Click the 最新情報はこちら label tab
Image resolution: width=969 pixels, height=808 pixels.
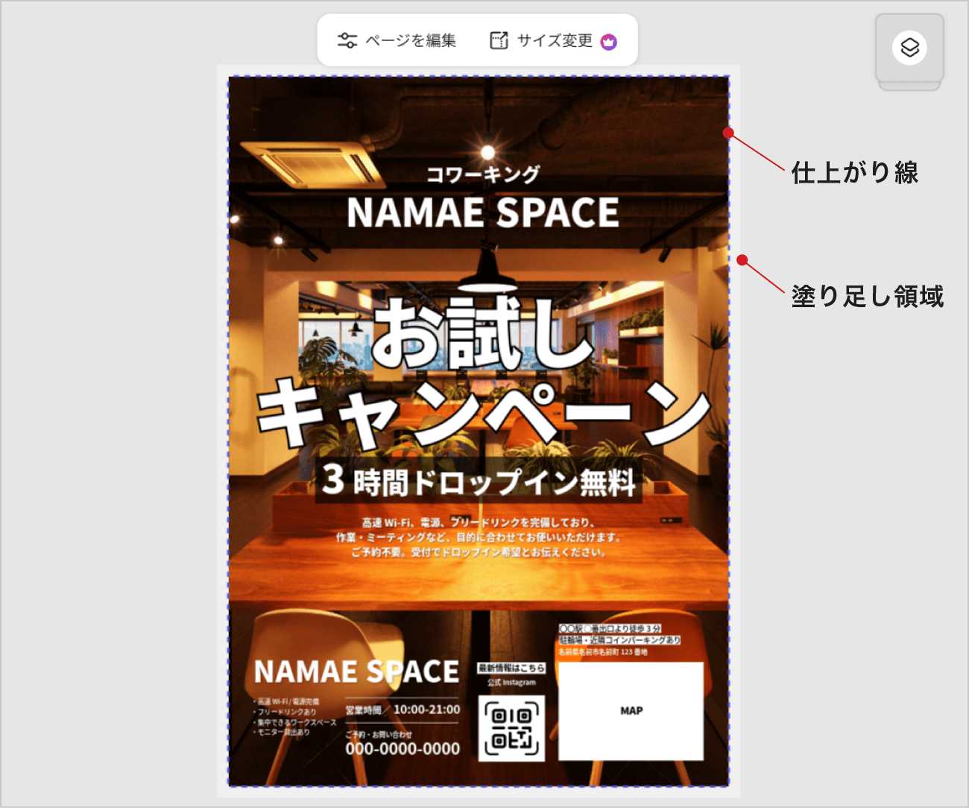point(511,669)
